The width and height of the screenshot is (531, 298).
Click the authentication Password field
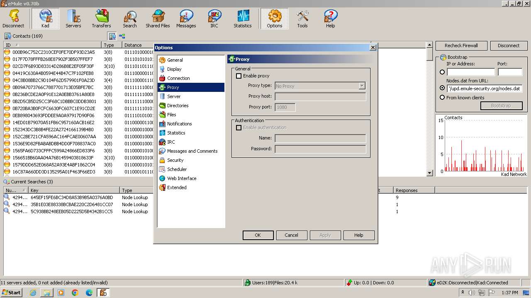coord(320,149)
